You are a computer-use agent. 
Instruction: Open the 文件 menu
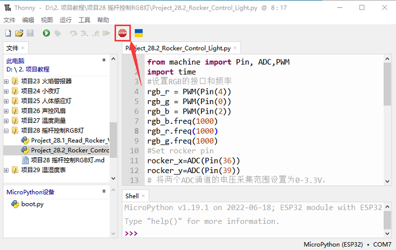(x=9, y=20)
